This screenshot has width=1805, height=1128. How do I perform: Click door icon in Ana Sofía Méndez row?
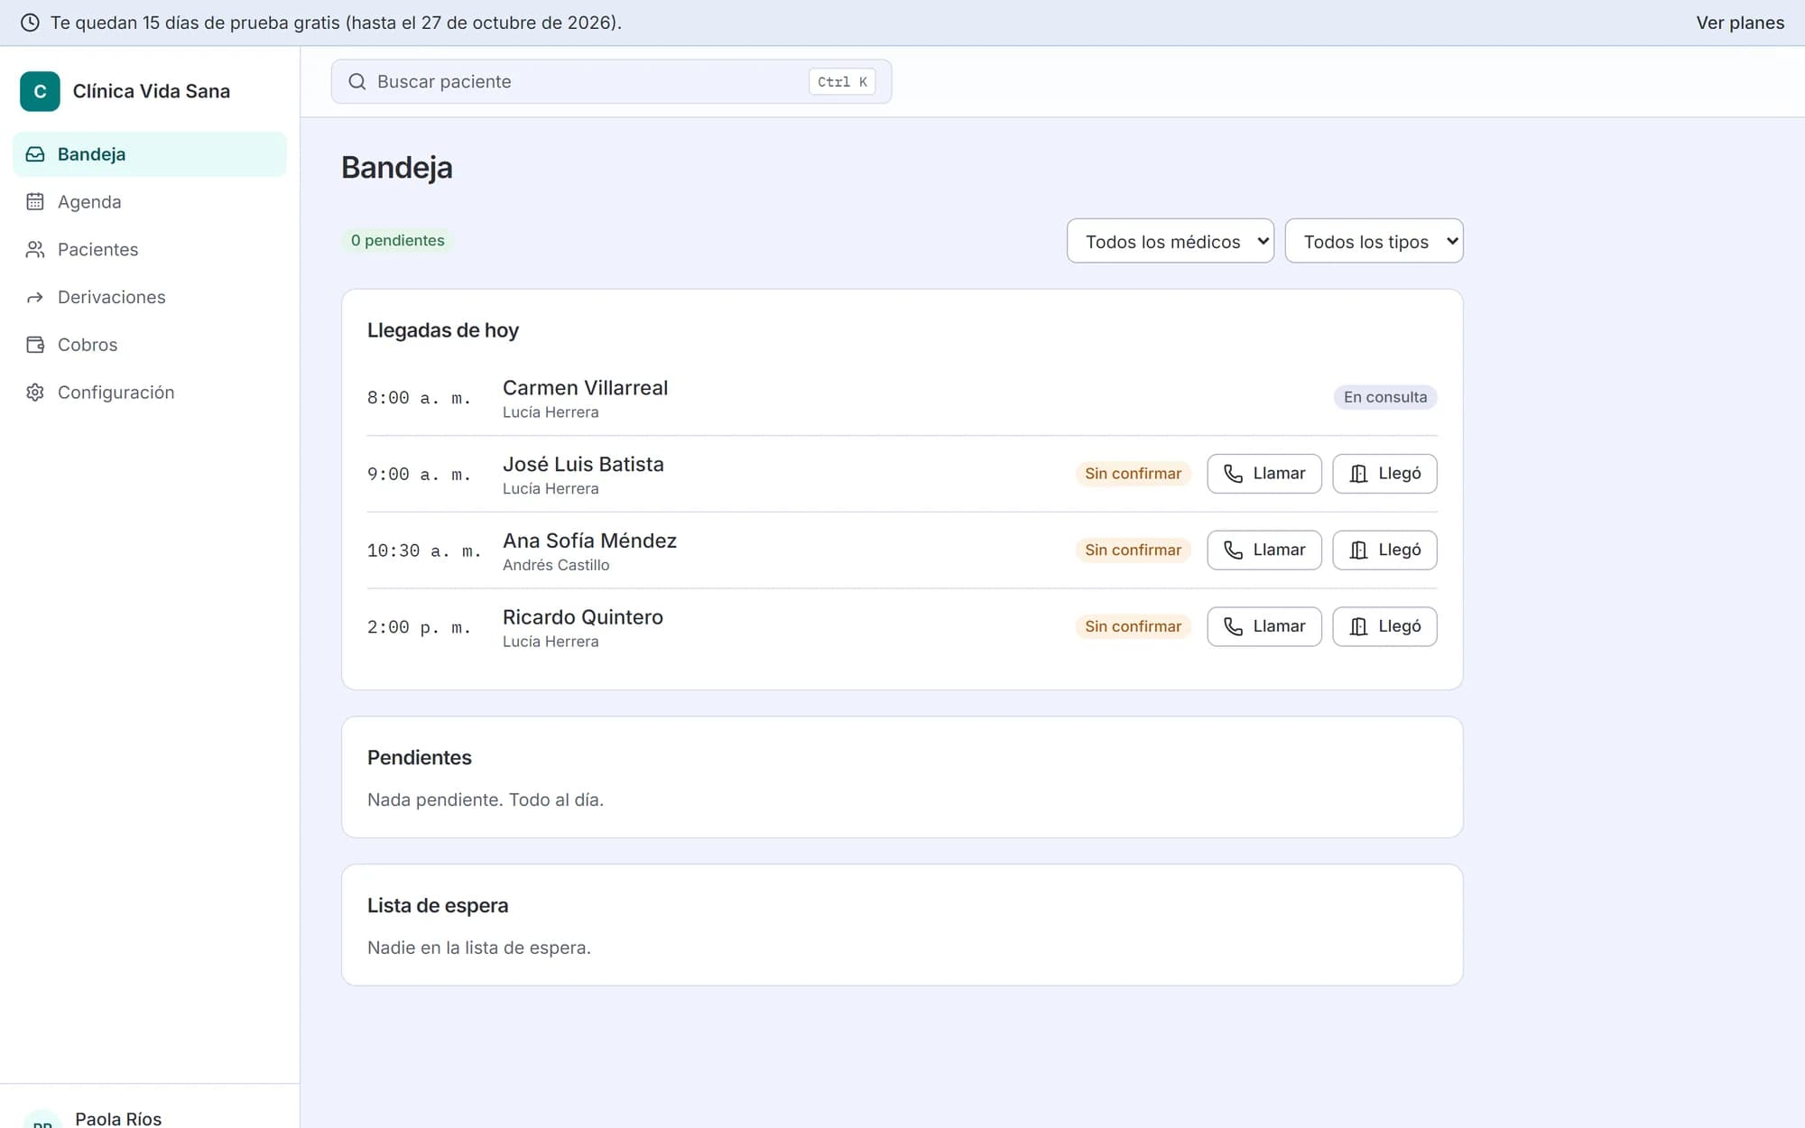[1358, 550]
